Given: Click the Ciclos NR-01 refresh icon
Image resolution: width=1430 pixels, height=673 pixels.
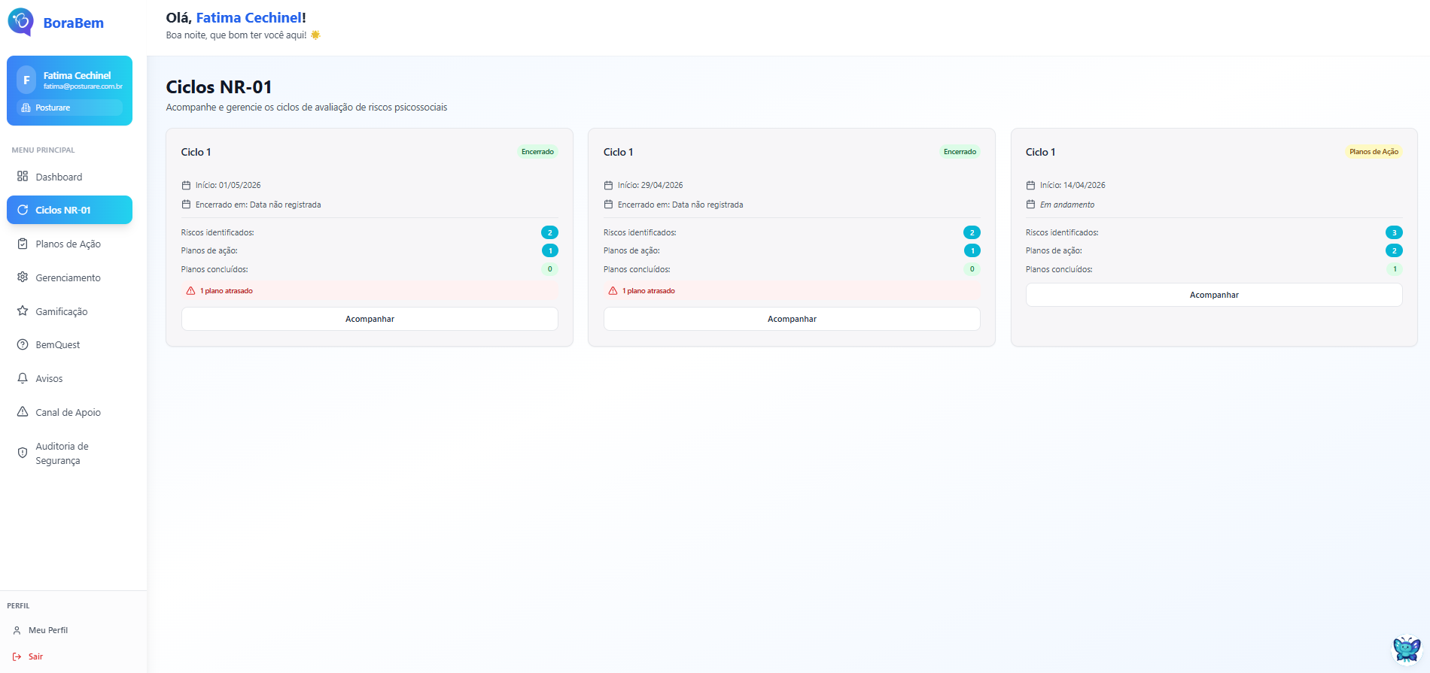Looking at the screenshot, I should coord(23,210).
